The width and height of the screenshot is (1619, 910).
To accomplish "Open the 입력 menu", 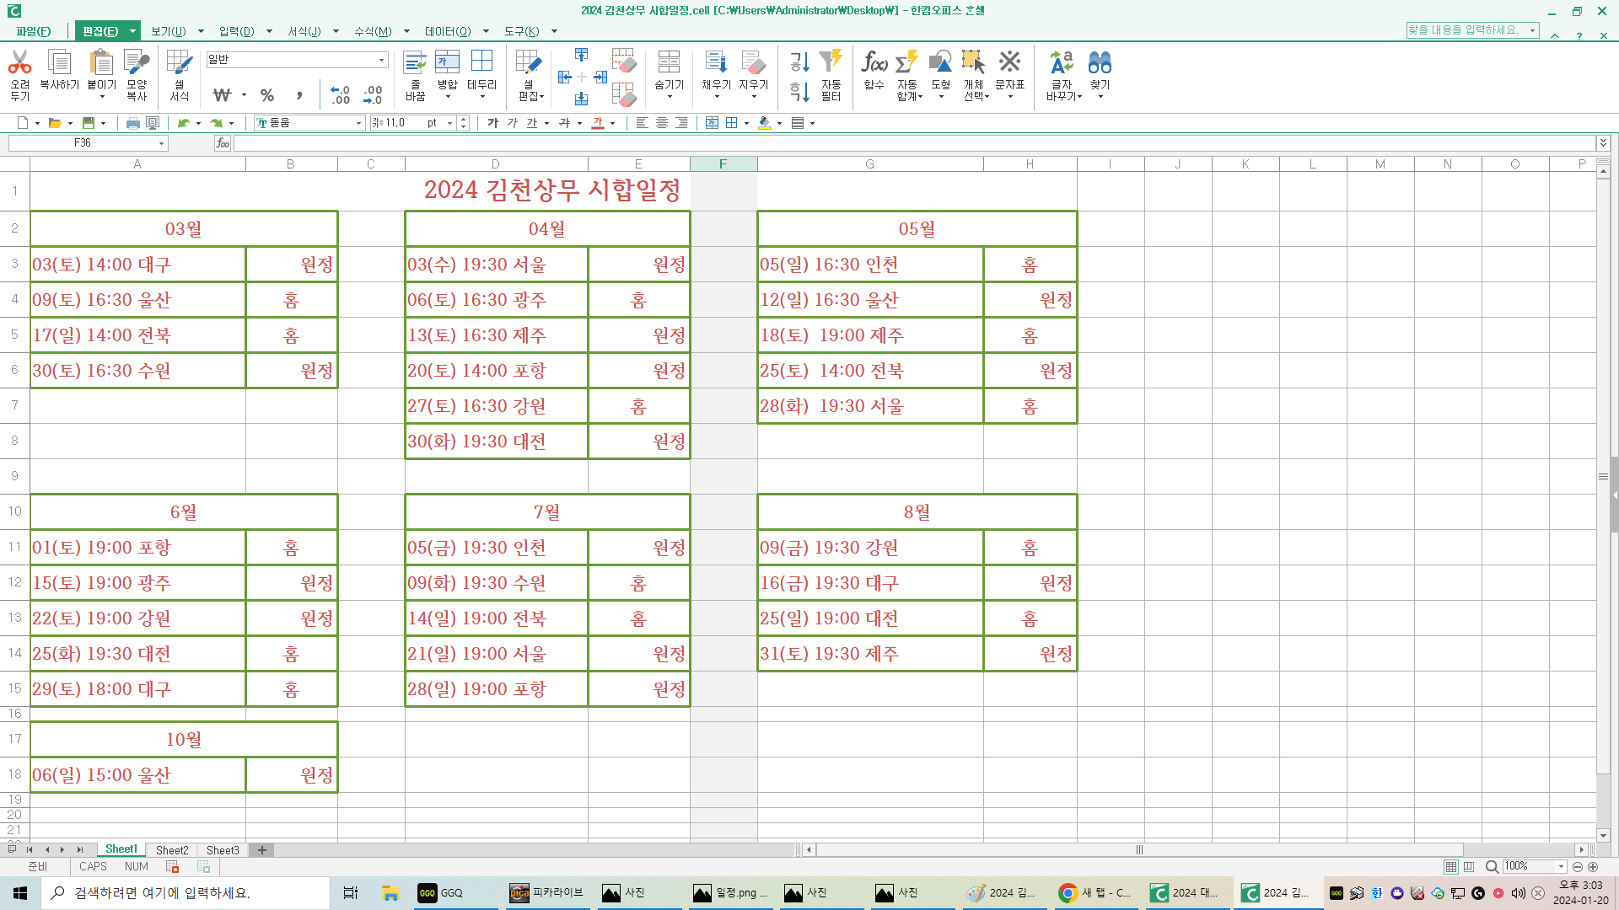I will [x=236, y=31].
